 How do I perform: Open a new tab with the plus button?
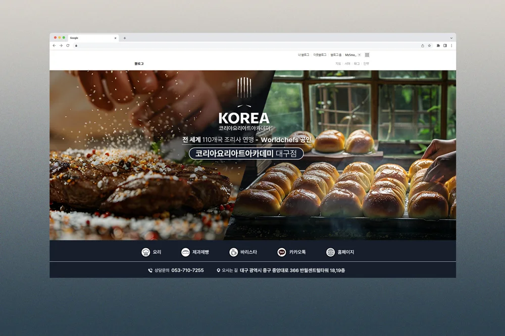[x=125, y=38]
